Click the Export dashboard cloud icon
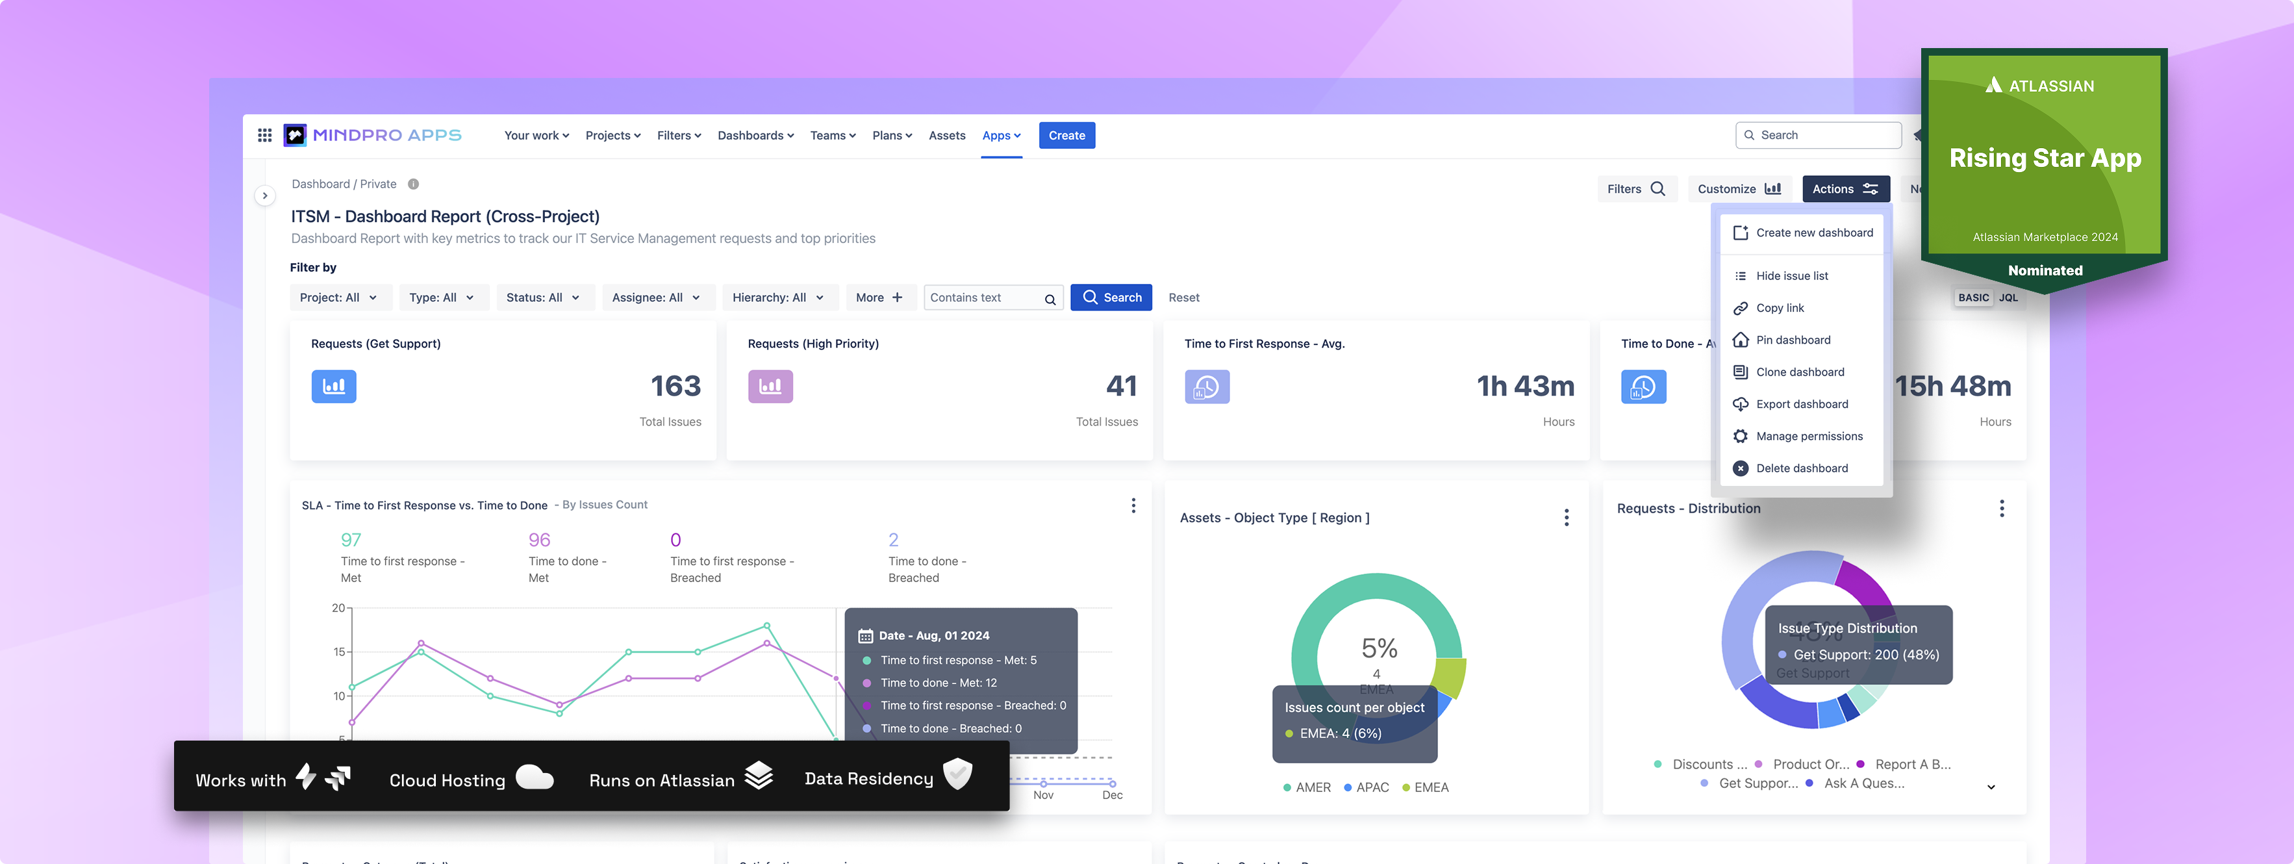 pos(1740,404)
